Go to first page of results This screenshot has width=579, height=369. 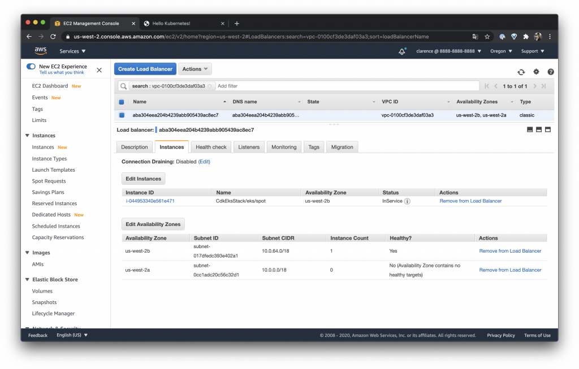point(487,86)
